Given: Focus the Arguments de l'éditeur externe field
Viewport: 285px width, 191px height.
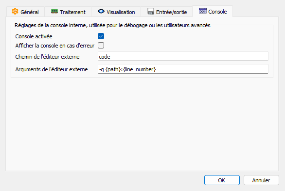Looking at the screenshot, I should point(183,69).
